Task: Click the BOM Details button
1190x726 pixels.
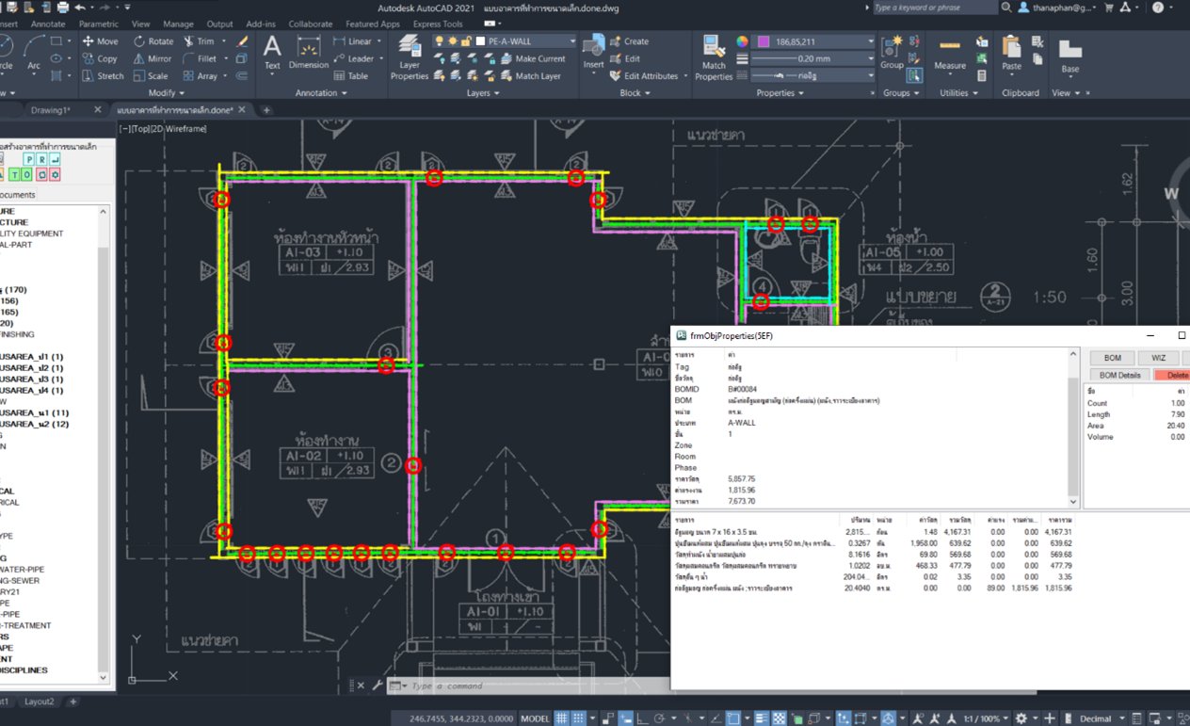Action: tap(1119, 375)
